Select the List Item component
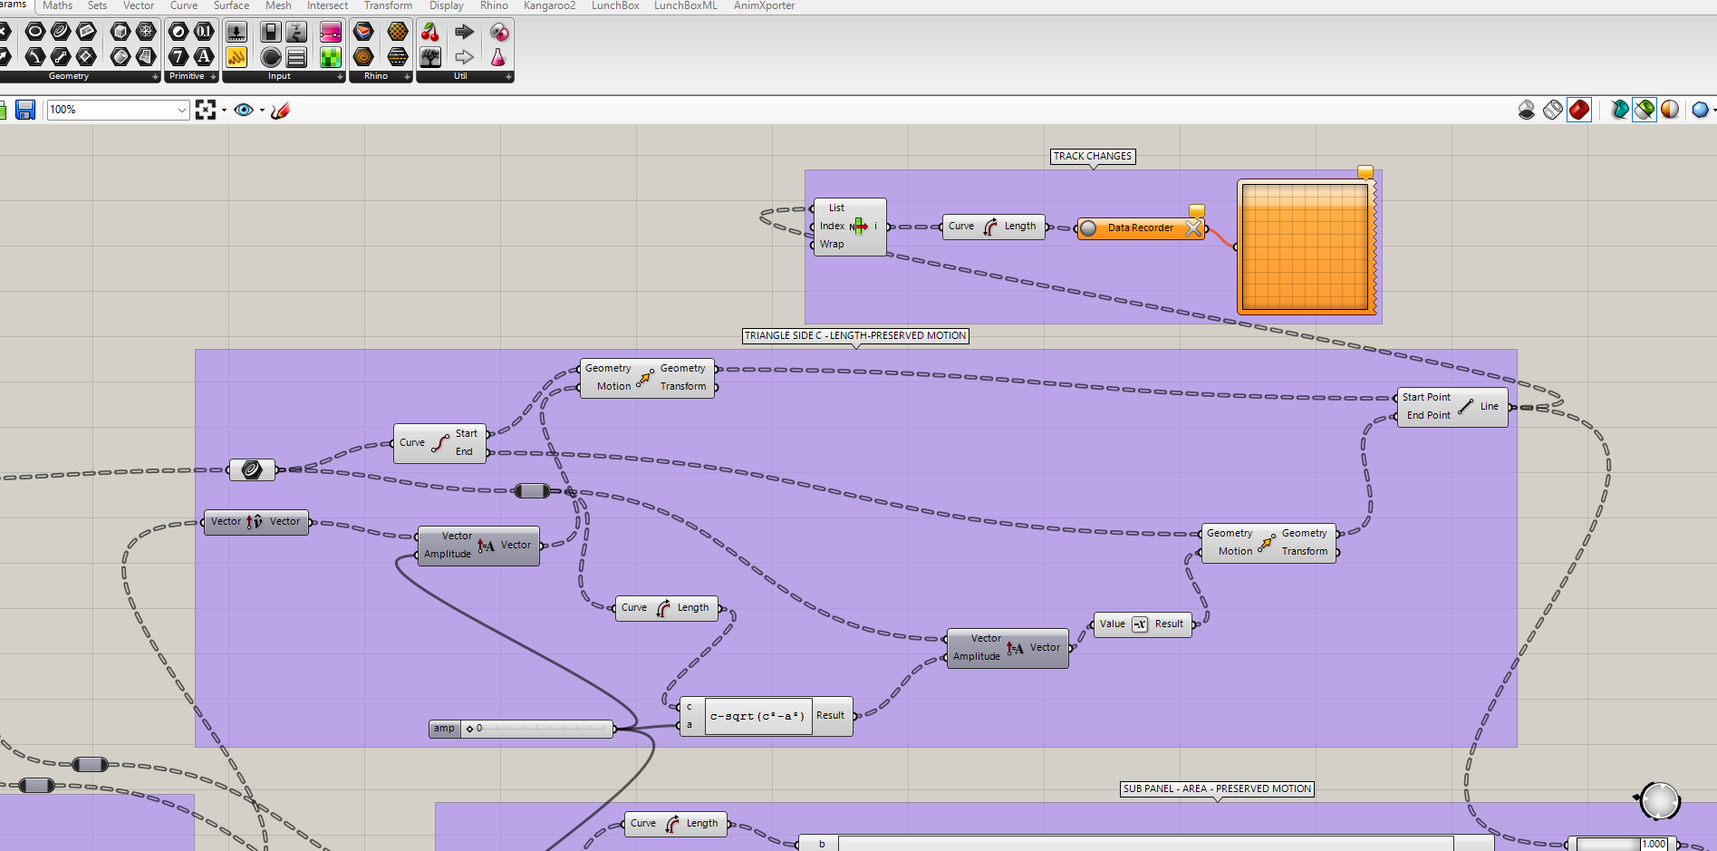The width and height of the screenshot is (1717, 851). (x=850, y=227)
